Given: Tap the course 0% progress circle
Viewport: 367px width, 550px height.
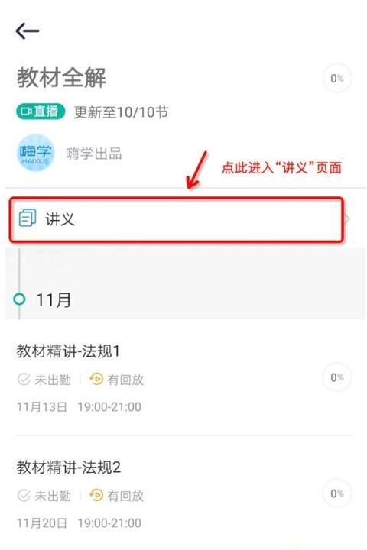Looking at the screenshot, I should click(337, 78).
